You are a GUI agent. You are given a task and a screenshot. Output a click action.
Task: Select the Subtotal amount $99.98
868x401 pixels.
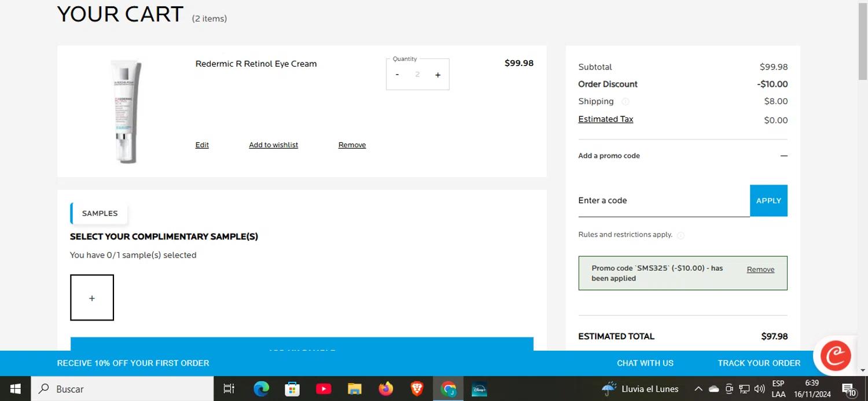click(x=774, y=67)
